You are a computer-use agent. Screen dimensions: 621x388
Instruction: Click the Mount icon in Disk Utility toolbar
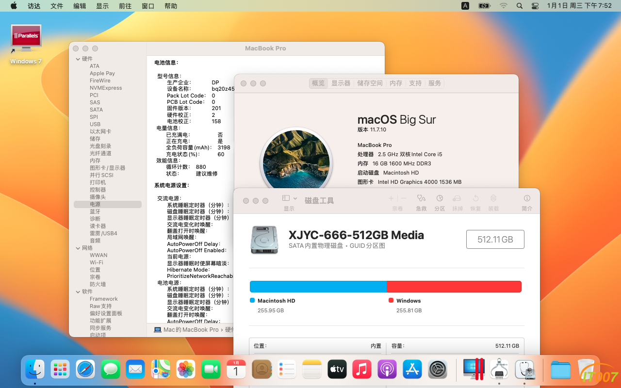(x=493, y=198)
